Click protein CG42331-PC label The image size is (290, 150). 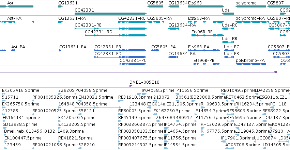point(133,61)
